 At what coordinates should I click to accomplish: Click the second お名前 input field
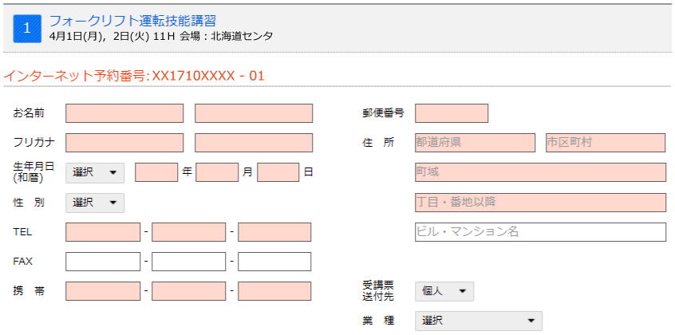coord(254,113)
